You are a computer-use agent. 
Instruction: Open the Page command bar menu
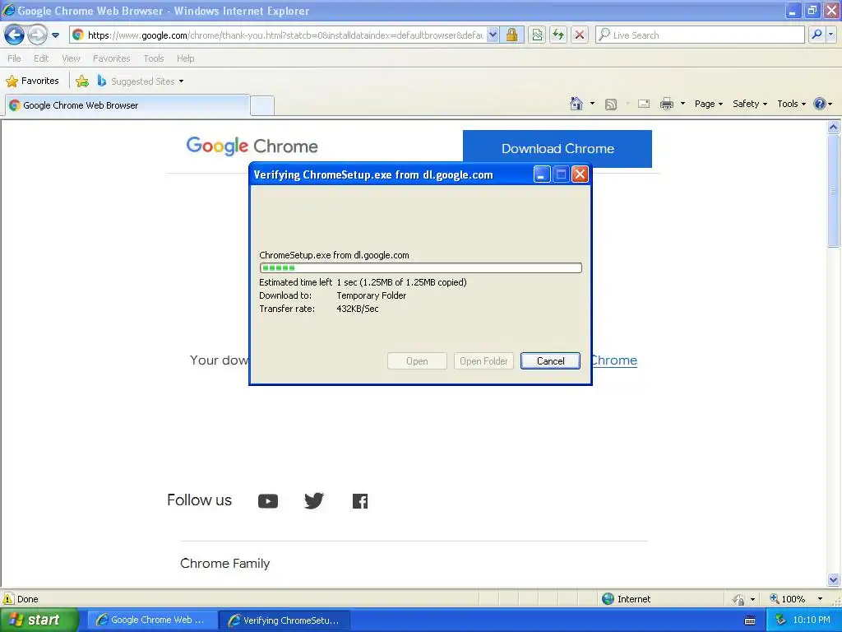point(708,104)
